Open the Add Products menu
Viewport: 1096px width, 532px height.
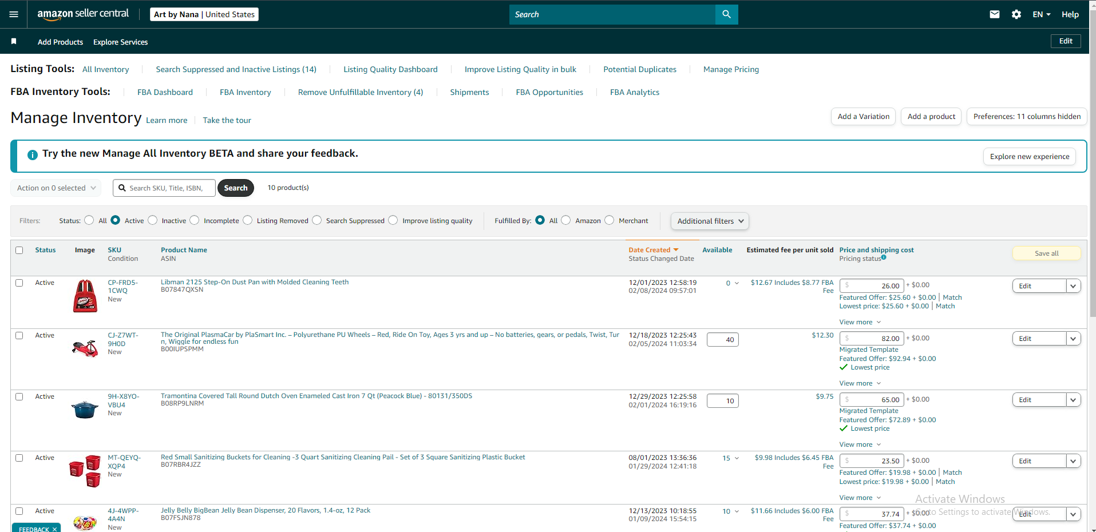click(60, 42)
